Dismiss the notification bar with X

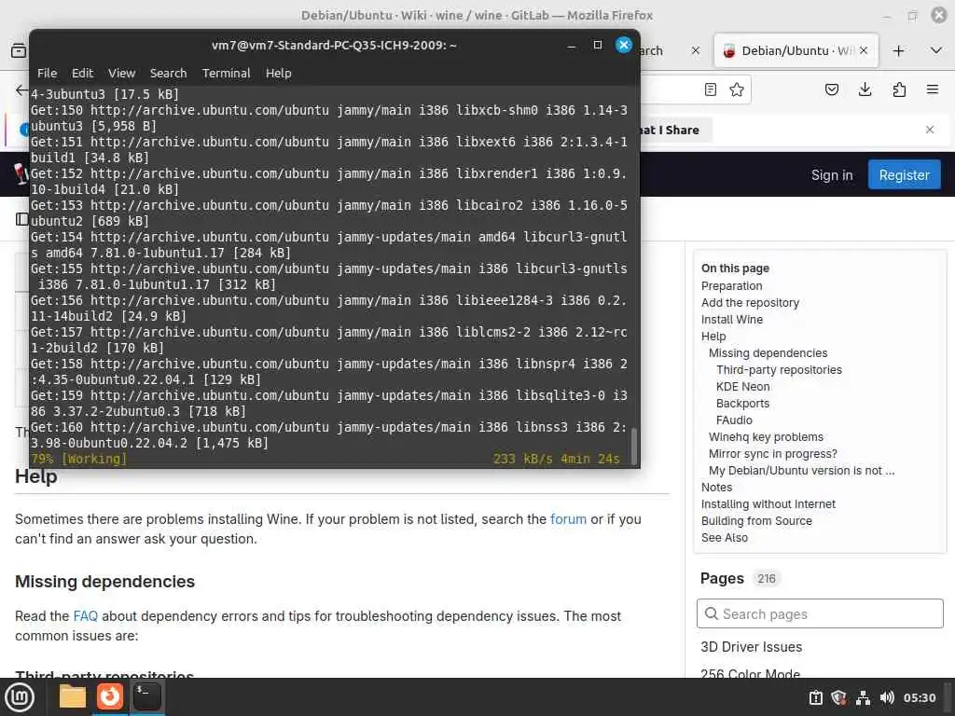930,130
